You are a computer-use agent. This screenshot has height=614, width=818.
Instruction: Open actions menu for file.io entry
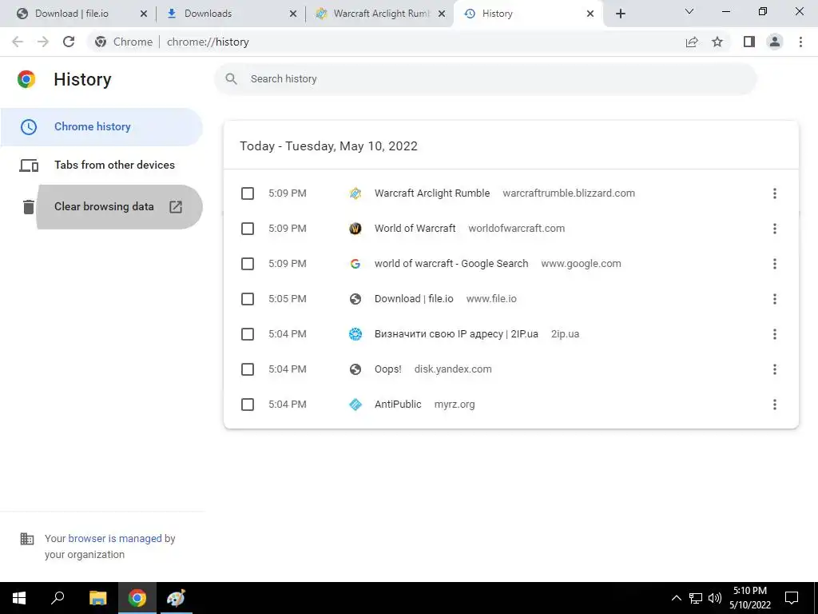pos(775,299)
